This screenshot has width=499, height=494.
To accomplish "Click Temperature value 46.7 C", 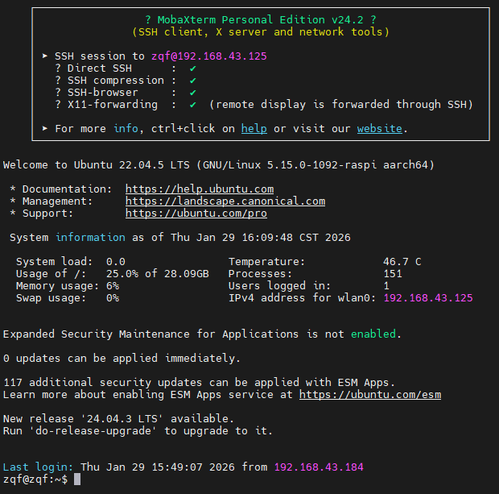I will 402,262.
